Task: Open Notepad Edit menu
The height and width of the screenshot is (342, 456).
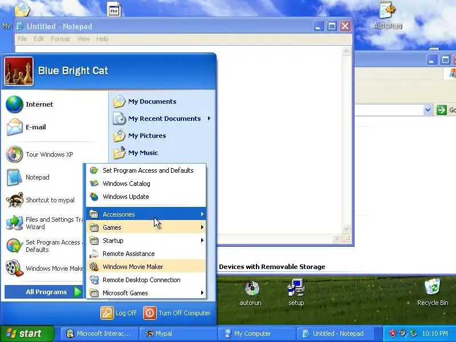Action: [38, 39]
